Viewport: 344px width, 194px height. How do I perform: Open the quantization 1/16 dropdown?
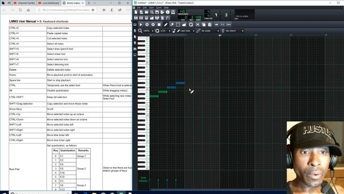[x=165, y=31]
